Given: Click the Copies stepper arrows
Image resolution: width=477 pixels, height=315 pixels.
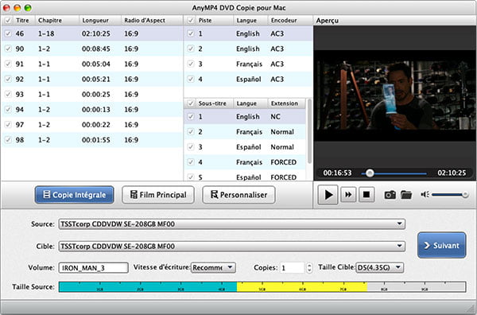Looking at the screenshot, I should (x=309, y=268).
